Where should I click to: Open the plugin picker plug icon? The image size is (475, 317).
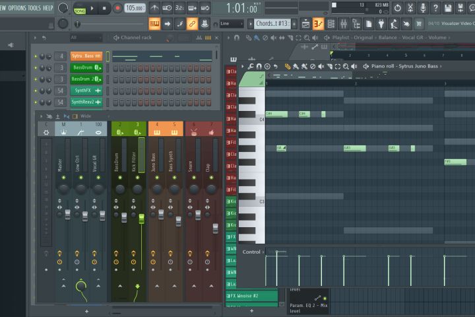[381, 24]
